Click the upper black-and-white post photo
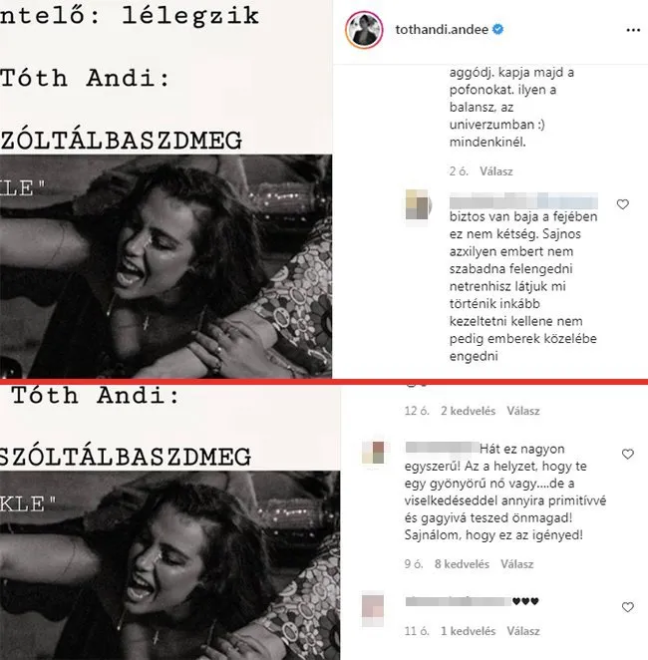Screen dimensions: 648x660 (x=165, y=266)
